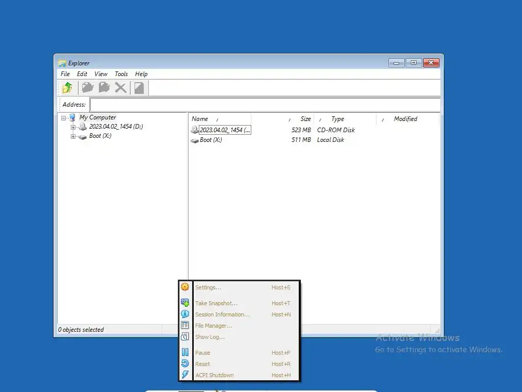Click the Take Snapshot camera icon
Image resolution: width=522 pixels, height=392 pixels.
(x=185, y=303)
